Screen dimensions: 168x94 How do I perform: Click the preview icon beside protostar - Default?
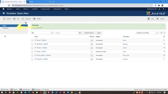coord(35,59)
